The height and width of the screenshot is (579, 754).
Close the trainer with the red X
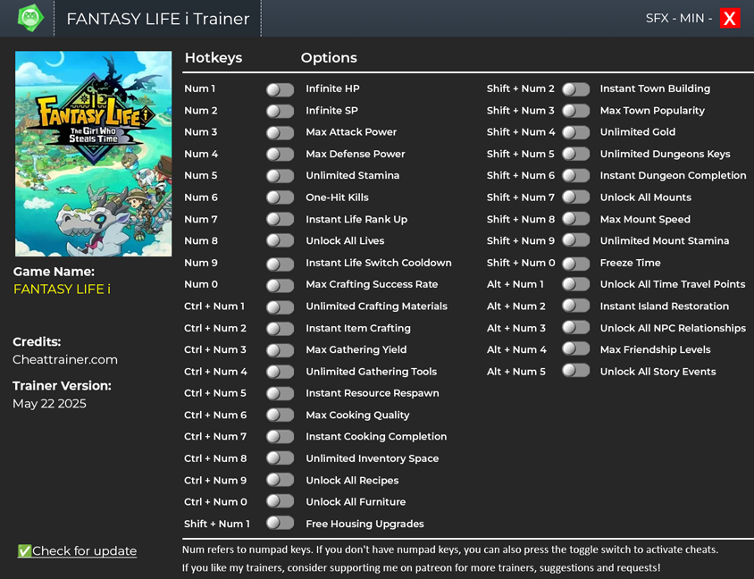(730, 18)
